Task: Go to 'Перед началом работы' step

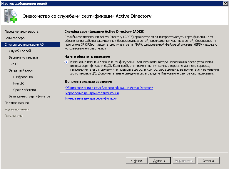Action: tap(22, 32)
